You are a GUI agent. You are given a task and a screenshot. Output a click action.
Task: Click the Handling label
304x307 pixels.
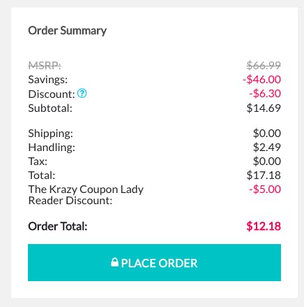pyautogui.click(x=52, y=148)
